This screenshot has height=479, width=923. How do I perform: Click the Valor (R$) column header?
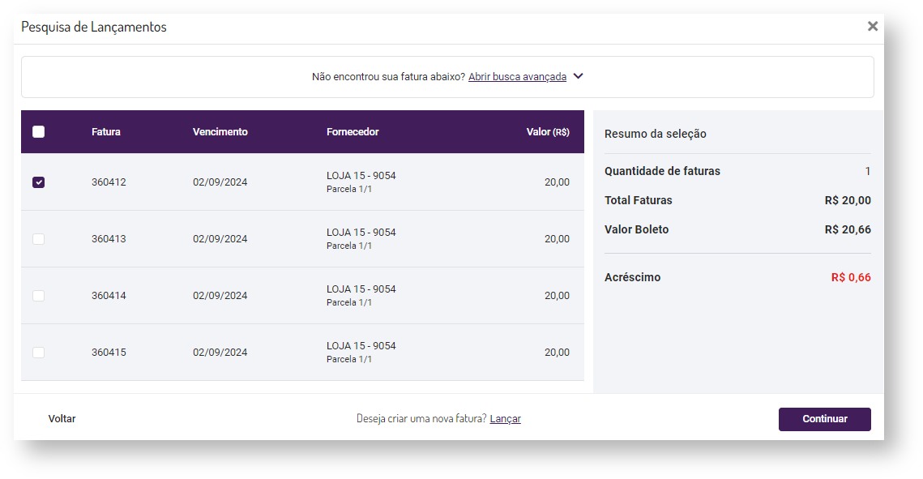[x=548, y=132]
